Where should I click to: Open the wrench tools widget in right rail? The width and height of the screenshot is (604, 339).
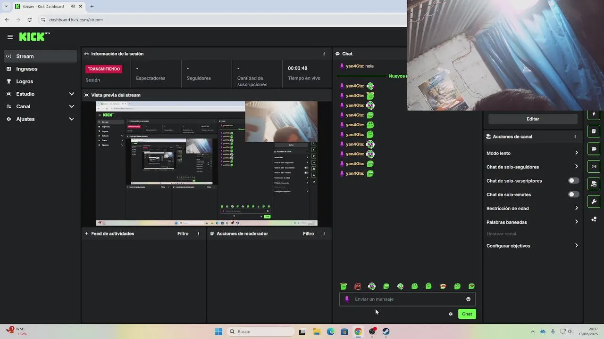(x=594, y=202)
